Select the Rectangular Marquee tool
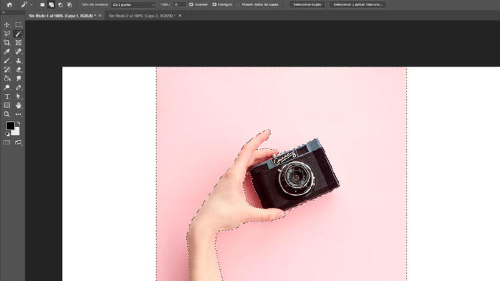Image resolution: width=500 pixels, height=281 pixels. click(x=19, y=25)
